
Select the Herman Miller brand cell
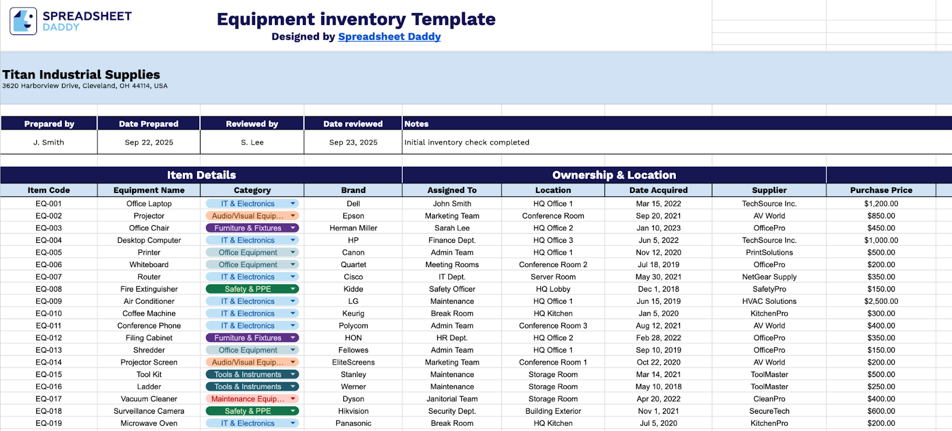point(353,228)
